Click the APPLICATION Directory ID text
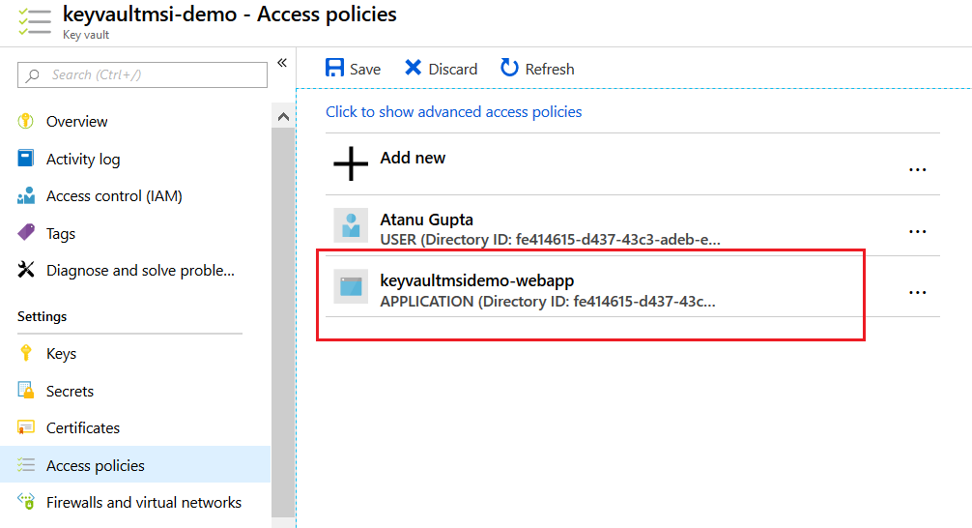The height and width of the screenshot is (528, 972). pos(548,302)
